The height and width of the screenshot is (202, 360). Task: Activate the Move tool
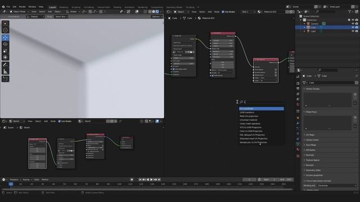coord(5,38)
